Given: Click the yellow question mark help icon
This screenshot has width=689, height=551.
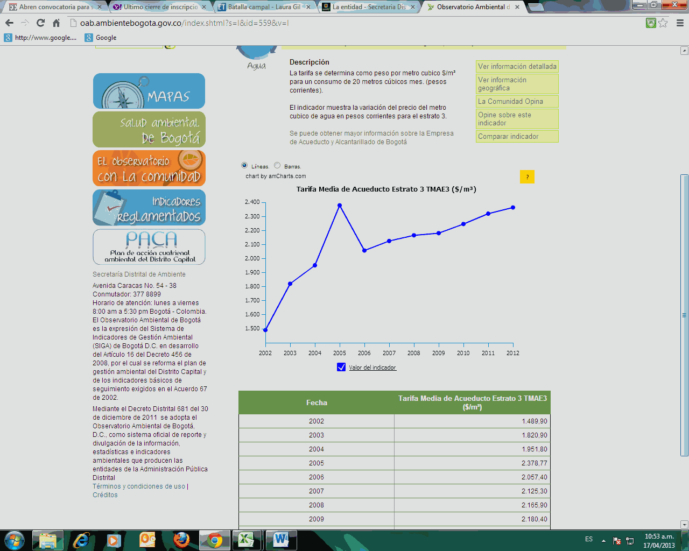Looking at the screenshot, I should 527,177.
